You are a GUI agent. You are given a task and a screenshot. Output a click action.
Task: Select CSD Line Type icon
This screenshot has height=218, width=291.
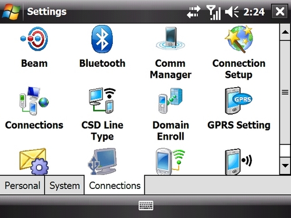click(102, 101)
